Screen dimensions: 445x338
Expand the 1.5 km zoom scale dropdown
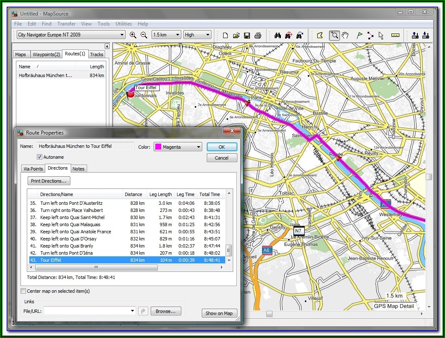[177, 35]
